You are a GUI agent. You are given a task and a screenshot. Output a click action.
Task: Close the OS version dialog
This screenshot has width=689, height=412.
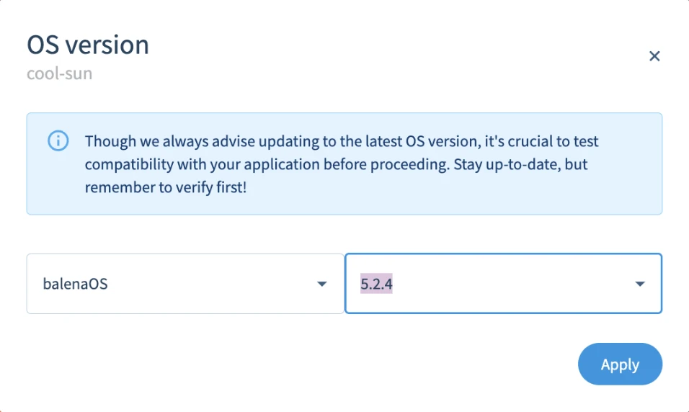[654, 56]
